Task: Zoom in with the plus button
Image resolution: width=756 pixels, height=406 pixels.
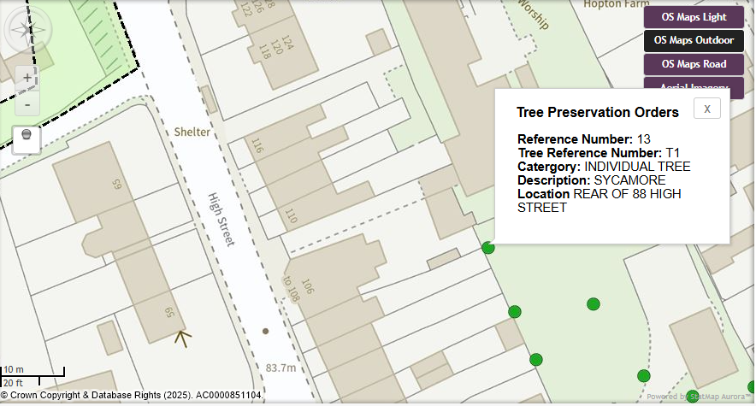Action: click(x=27, y=78)
